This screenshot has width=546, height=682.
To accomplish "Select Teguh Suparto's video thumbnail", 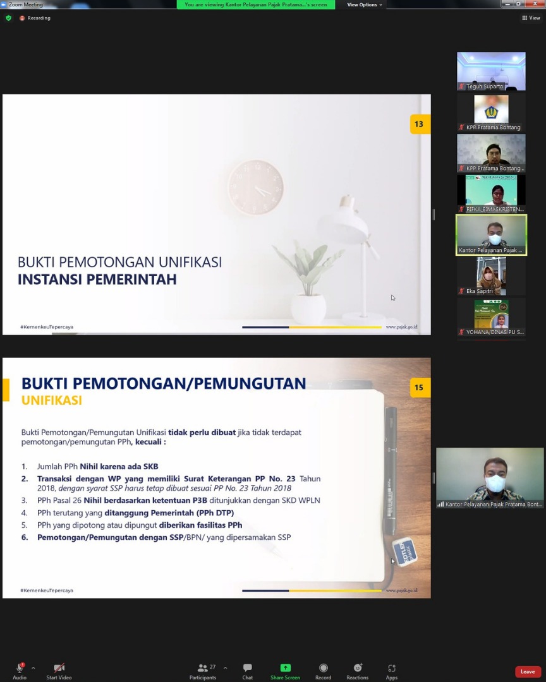I will click(x=491, y=71).
